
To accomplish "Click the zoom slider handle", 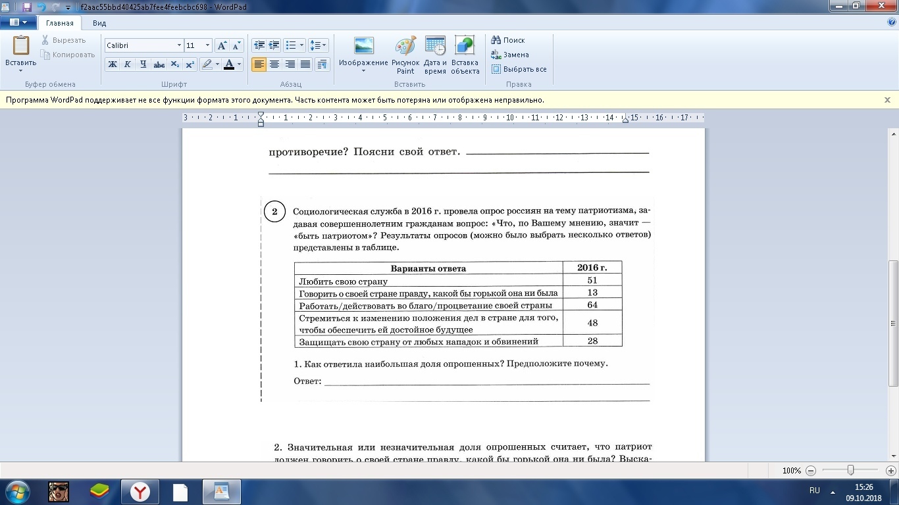I will pyautogui.click(x=851, y=470).
